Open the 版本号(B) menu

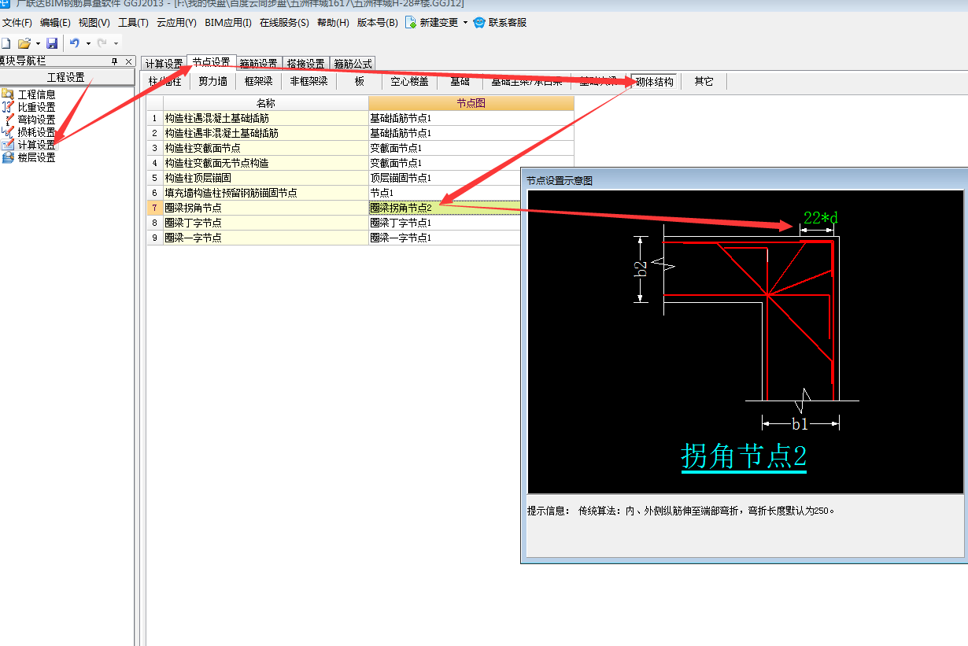(377, 23)
